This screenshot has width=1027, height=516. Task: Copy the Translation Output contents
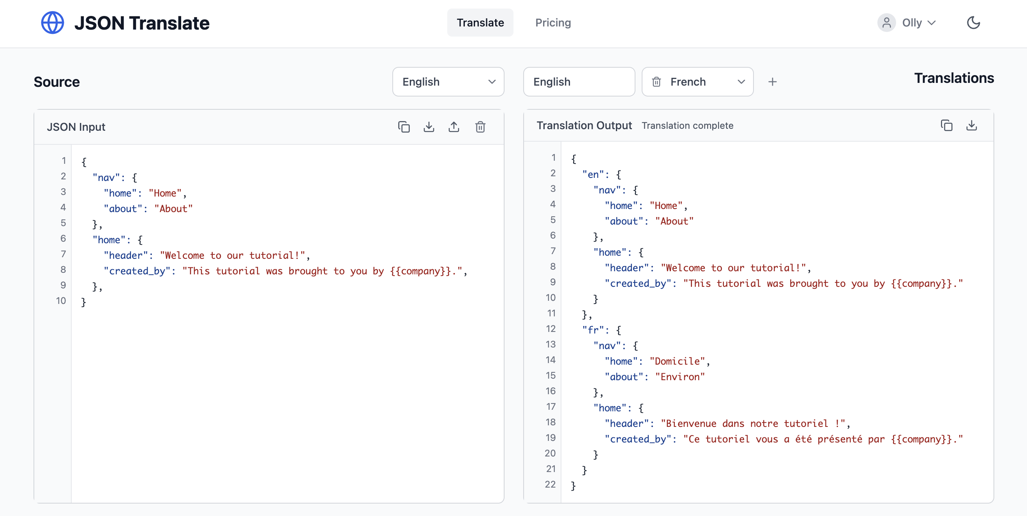point(947,125)
